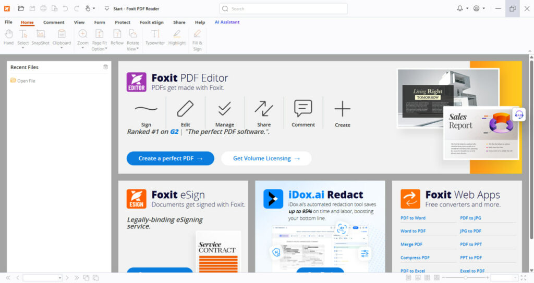
Task: Click the user account icon
Action: pos(477,8)
